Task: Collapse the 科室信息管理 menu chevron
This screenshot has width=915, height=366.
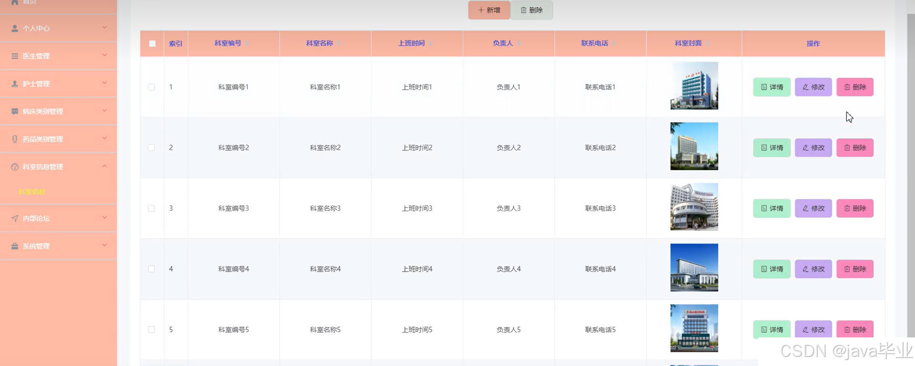Action: (104, 166)
